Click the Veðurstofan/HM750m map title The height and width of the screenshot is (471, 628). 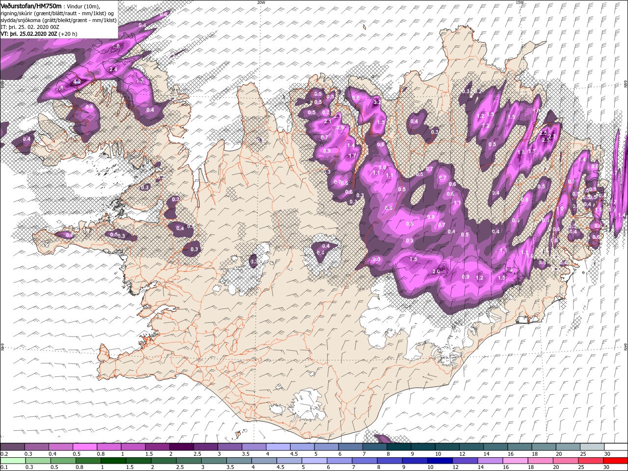click(x=31, y=6)
